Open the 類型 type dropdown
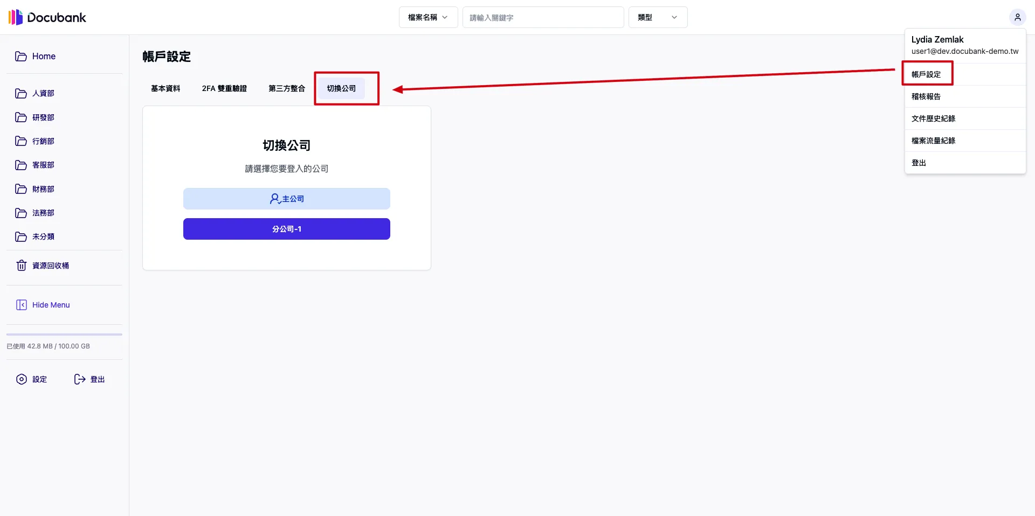The height and width of the screenshot is (516, 1035). tap(657, 17)
